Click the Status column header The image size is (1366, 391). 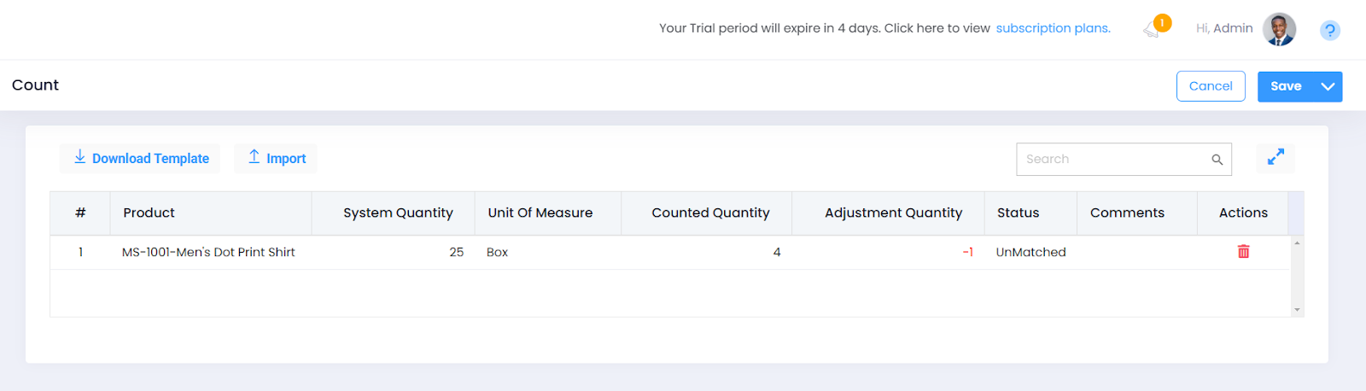pos(1018,213)
